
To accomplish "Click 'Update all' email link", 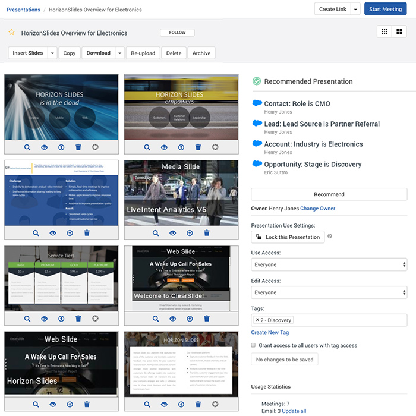I will tap(294, 411).
